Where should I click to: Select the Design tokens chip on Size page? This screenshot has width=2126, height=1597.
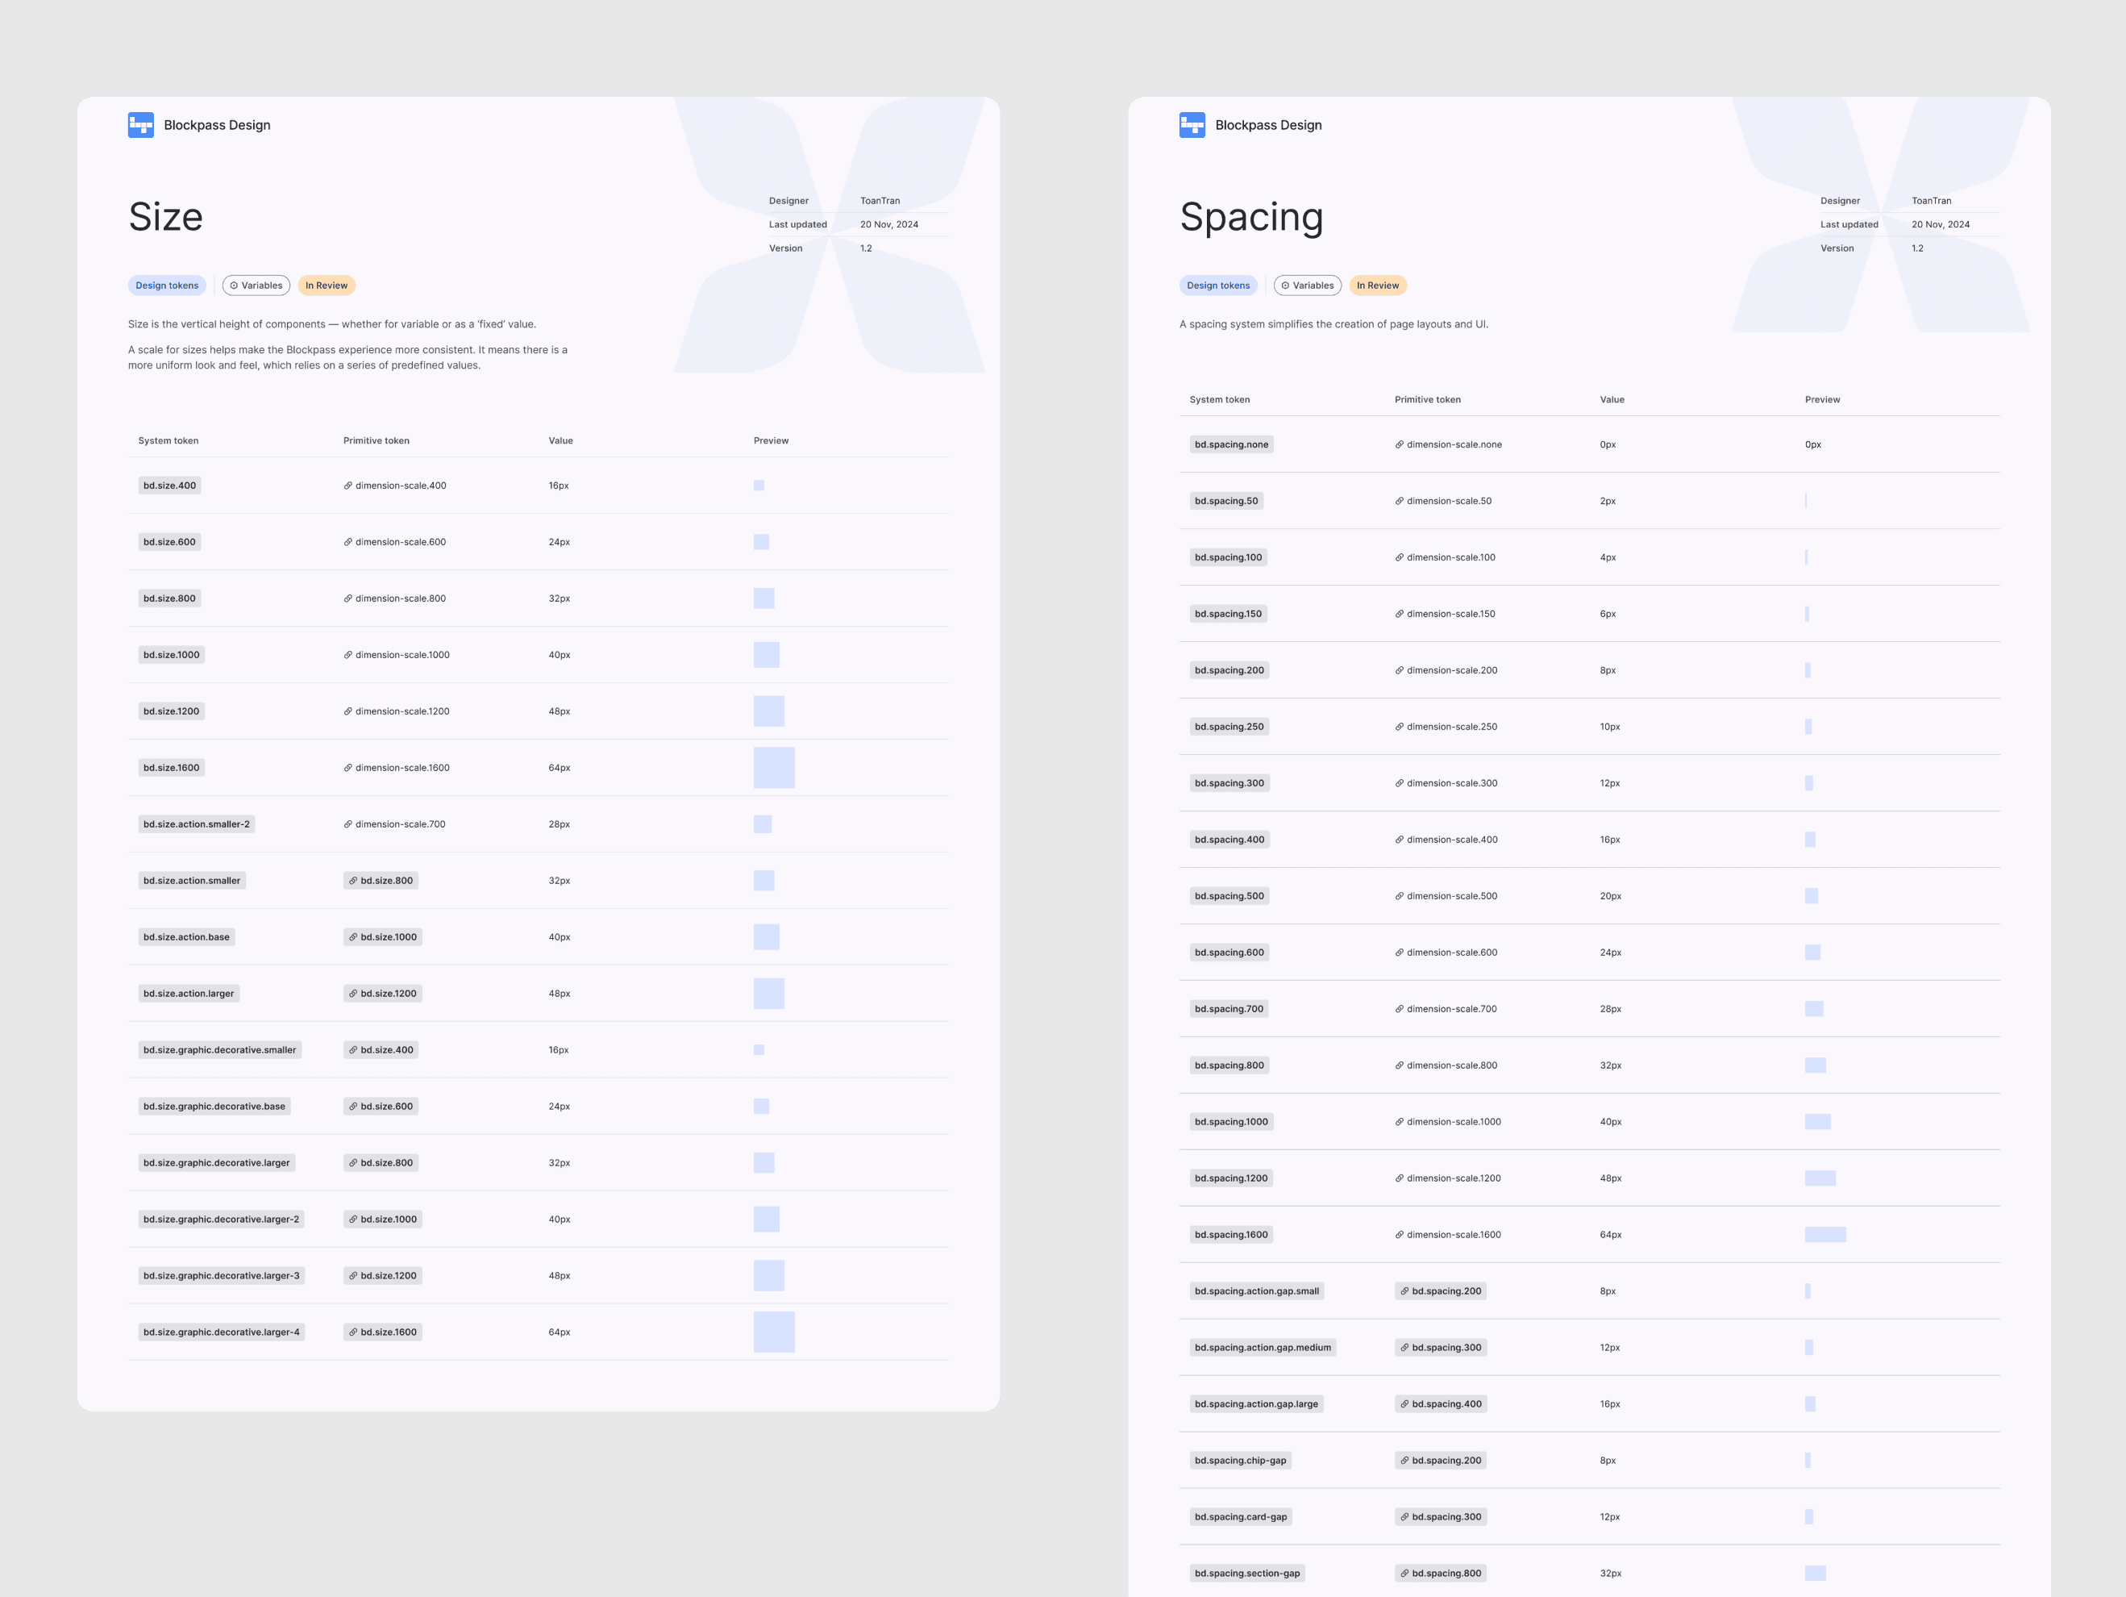click(x=167, y=285)
